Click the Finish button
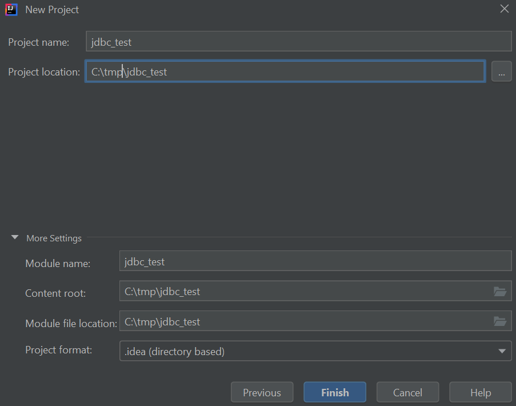This screenshot has height=406, width=516. click(335, 392)
